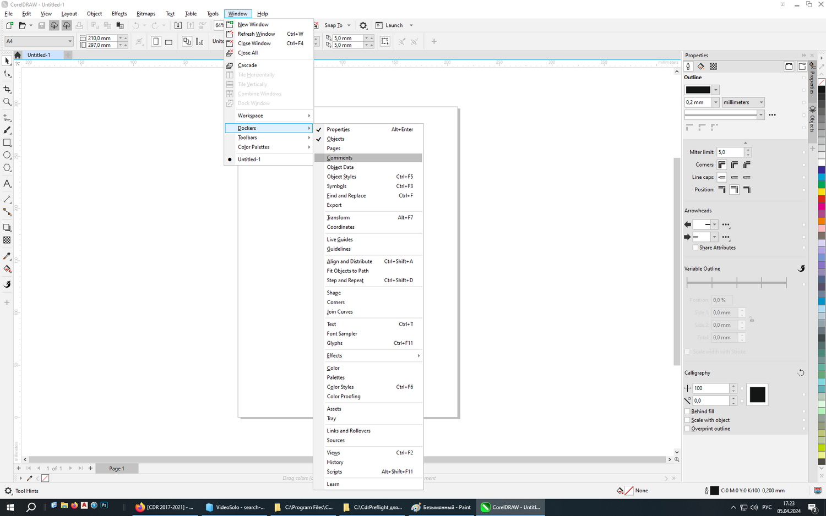Choose Color Styles in Dockers submenu
The image size is (826, 516).
click(x=340, y=387)
